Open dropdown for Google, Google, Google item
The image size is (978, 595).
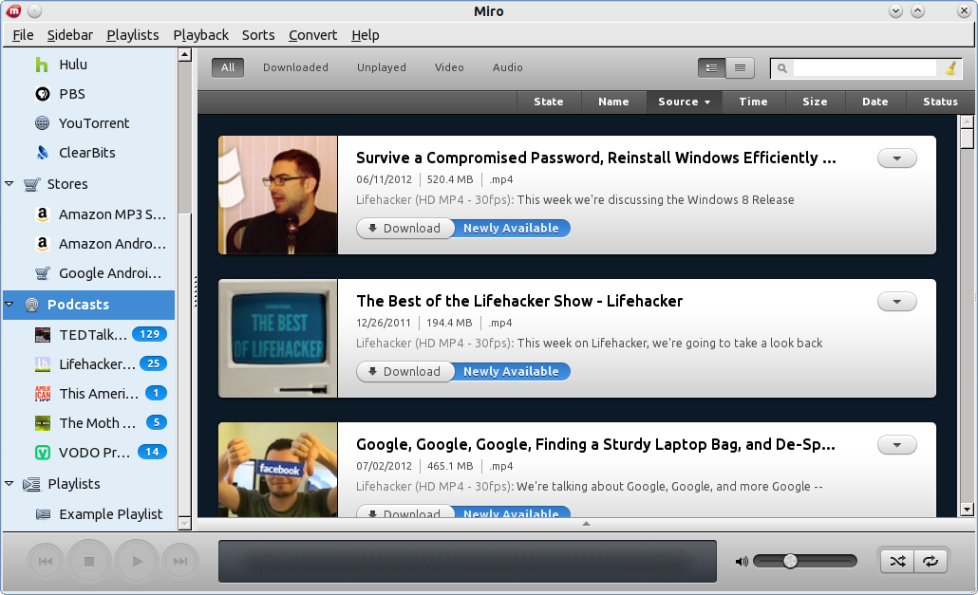click(x=897, y=445)
